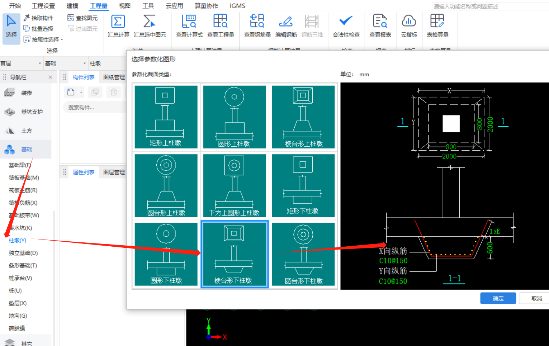This screenshot has height=346, width=549.
Task: Click the delete component trash icon
Action: 114,92
